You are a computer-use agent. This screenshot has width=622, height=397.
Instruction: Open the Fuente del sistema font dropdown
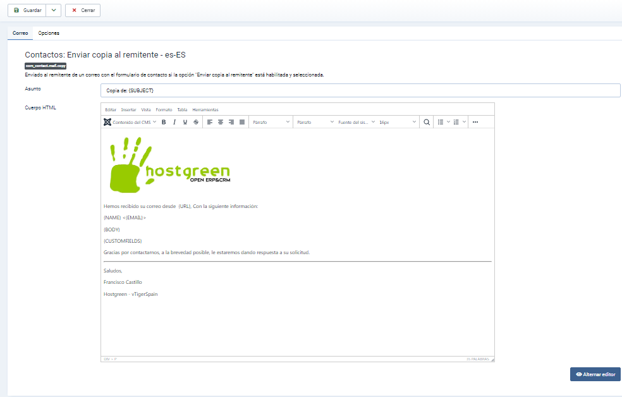pyautogui.click(x=356, y=122)
